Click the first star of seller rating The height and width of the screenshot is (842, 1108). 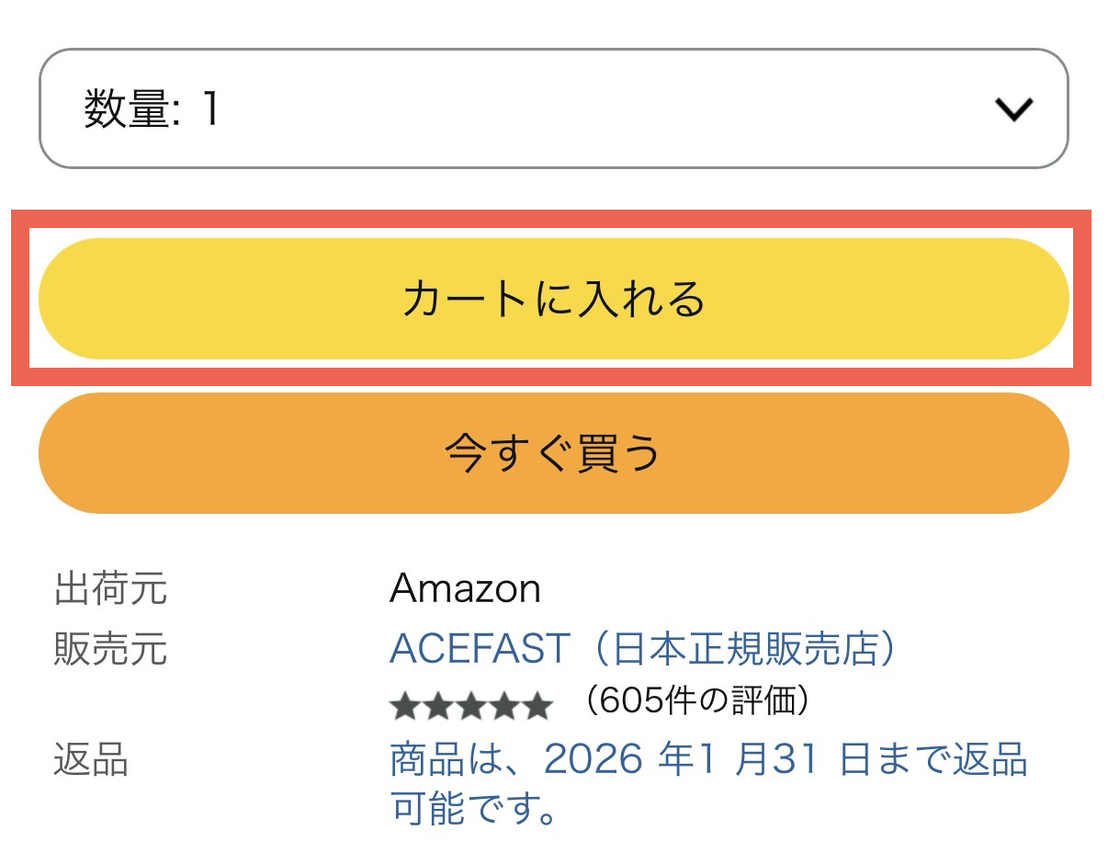tap(404, 707)
